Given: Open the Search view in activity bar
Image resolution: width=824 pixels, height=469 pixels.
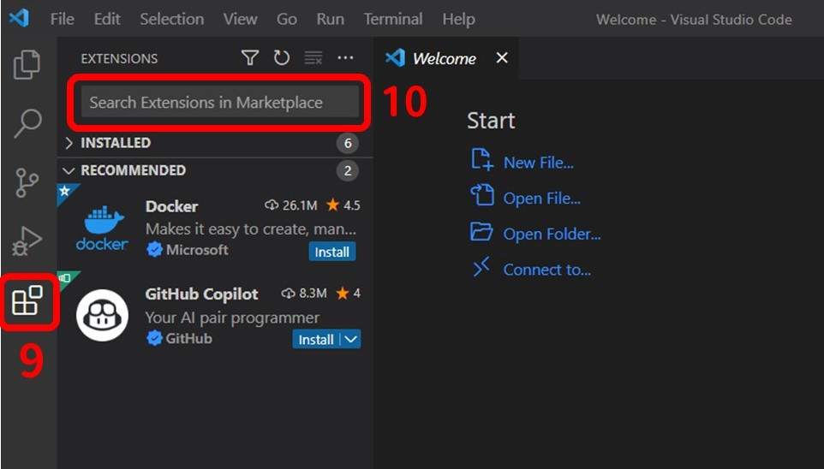Looking at the screenshot, I should pos(27,123).
